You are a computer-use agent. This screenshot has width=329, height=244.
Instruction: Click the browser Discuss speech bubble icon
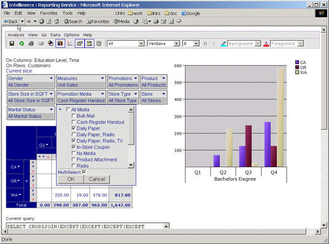(x=179, y=21)
